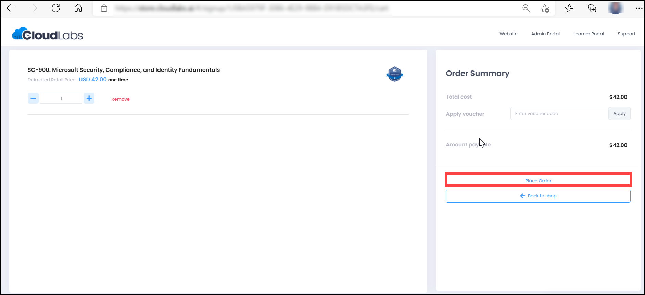Screen dimensions: 645x295
Task: Click the Back to shop button
Action: [538, 196]
